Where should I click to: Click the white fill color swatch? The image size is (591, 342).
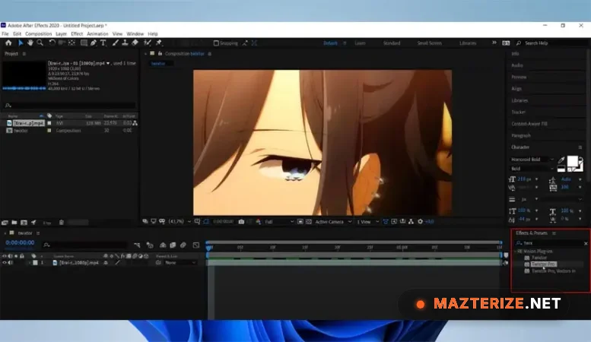[572, 161]
